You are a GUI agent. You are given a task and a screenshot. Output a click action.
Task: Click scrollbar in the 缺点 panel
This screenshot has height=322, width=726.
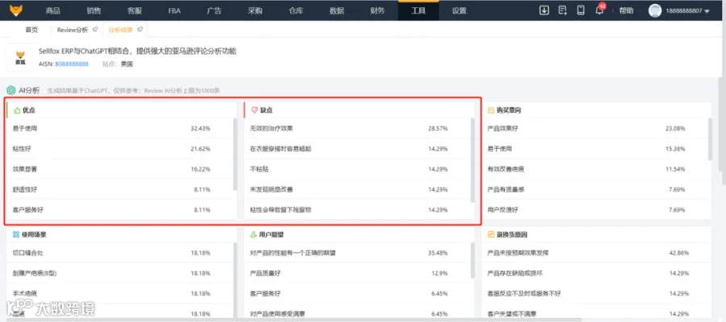point(472,160)
